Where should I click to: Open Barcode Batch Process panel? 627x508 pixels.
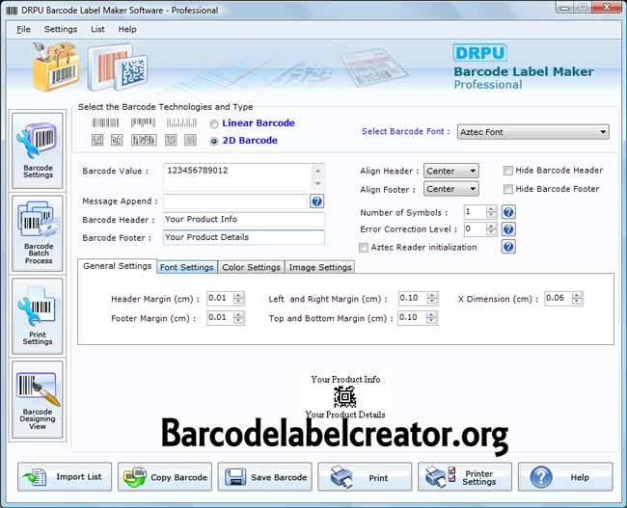(38, 233)
